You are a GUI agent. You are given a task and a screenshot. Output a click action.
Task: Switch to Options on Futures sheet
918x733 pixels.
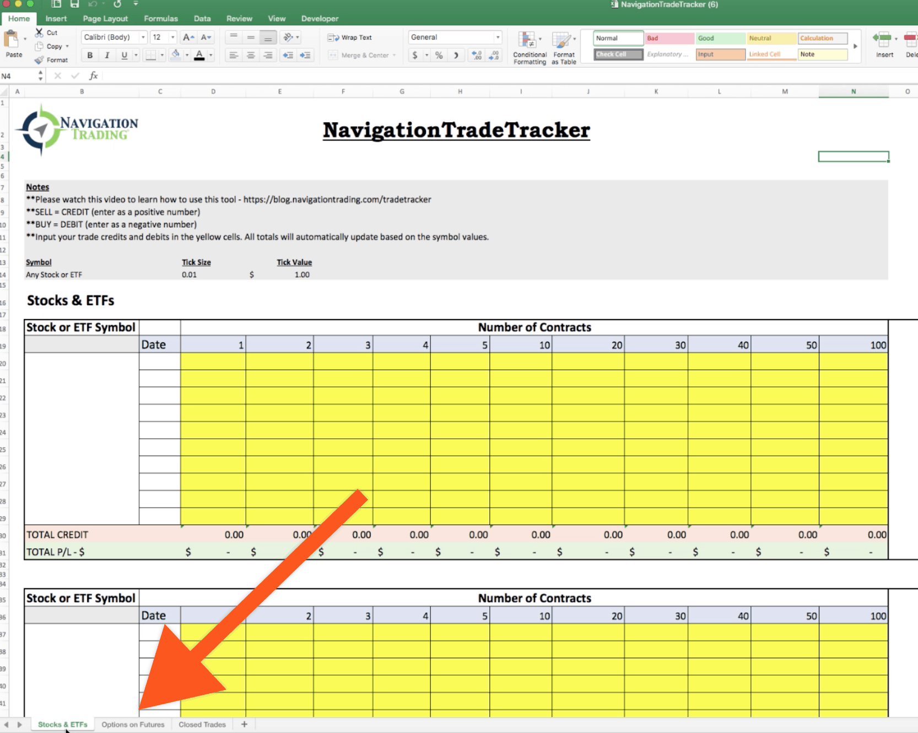click(133, 724)
